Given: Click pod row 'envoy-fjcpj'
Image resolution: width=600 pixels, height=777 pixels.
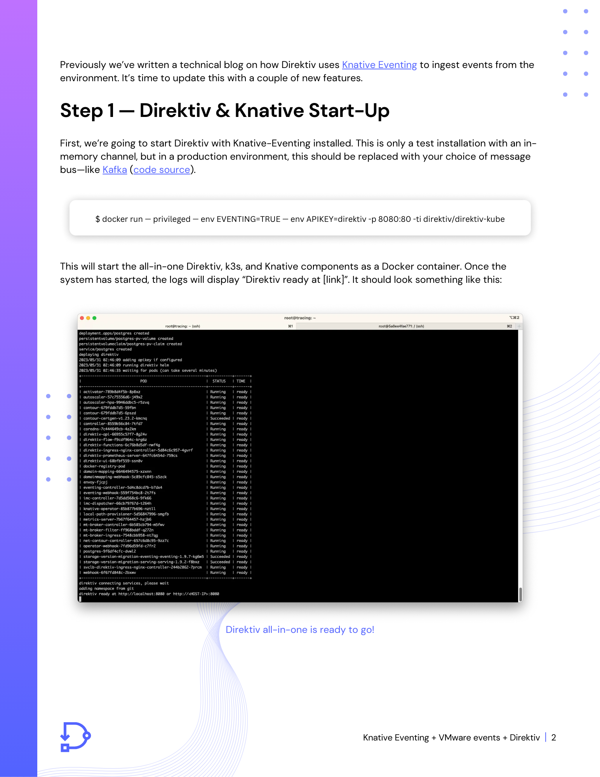Looking at the screenshot, I should tap(165, 482).
